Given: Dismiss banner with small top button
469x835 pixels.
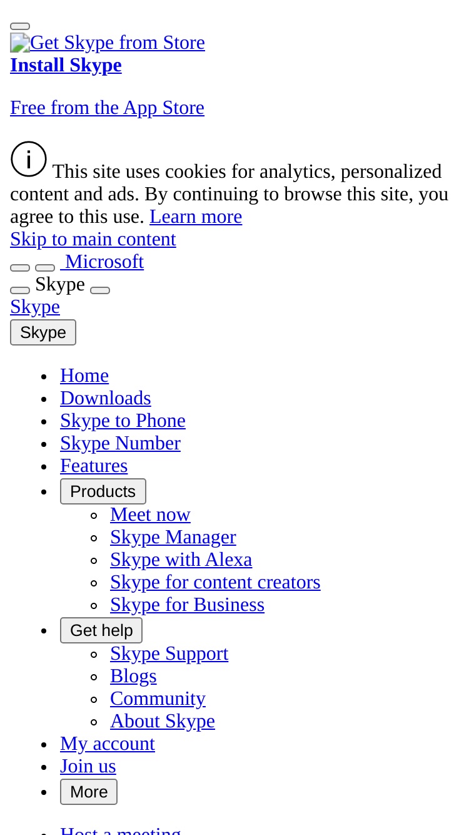Looking at the screenshot, I should tap(20, 26).
